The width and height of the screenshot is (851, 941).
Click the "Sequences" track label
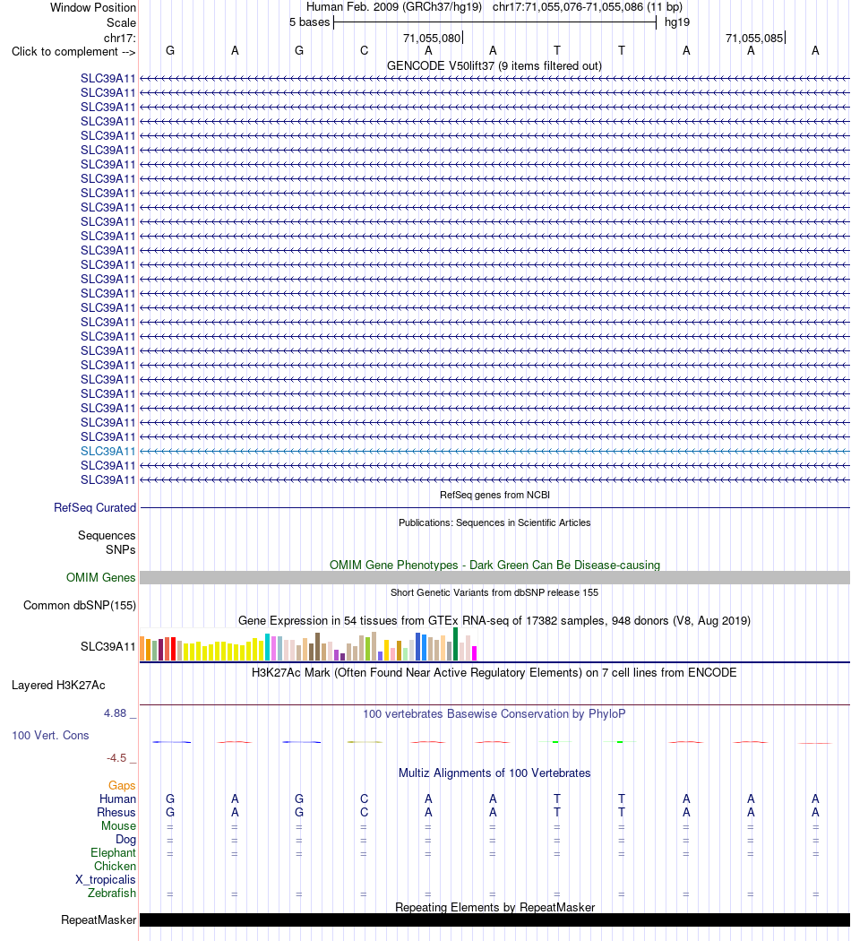107,535
